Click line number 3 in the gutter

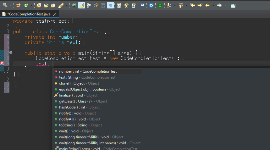point(8,31)
